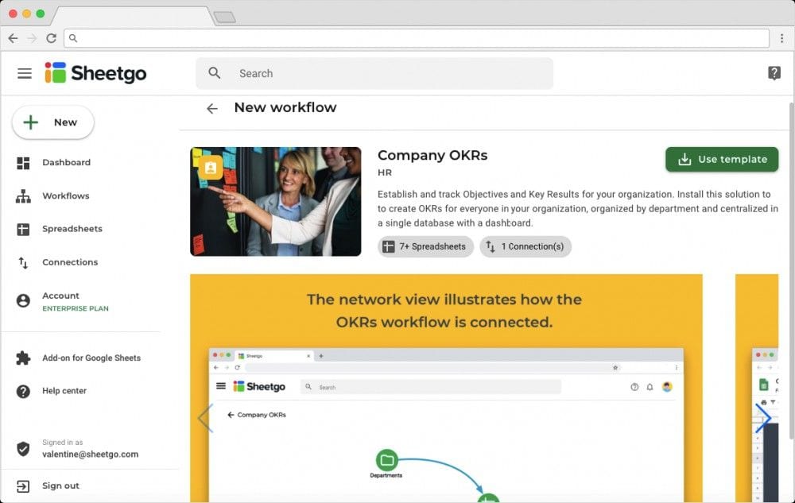The width and height of the screenshot is (795, 503).
Task: Click the browser forward arrow
Action: pos(32,38)
